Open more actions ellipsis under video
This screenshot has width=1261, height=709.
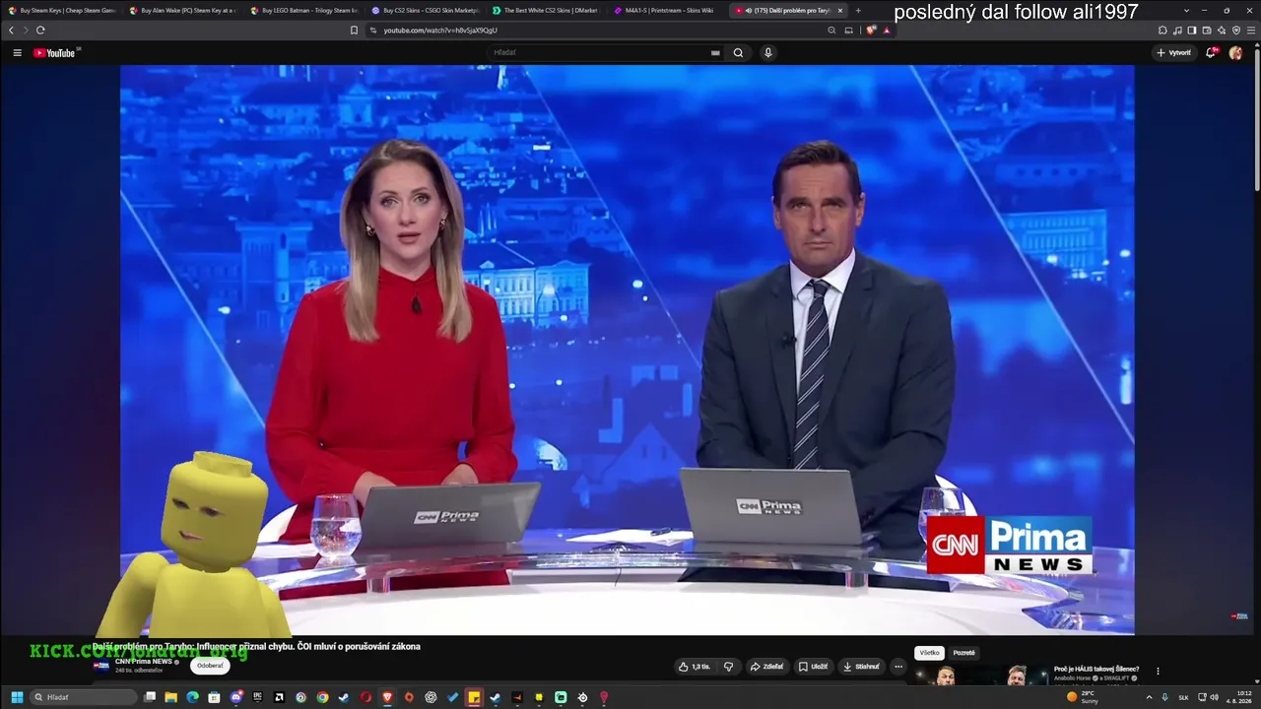(897, 667)
